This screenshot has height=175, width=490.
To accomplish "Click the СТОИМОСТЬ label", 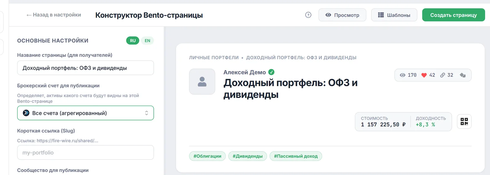I will [374, 118].
